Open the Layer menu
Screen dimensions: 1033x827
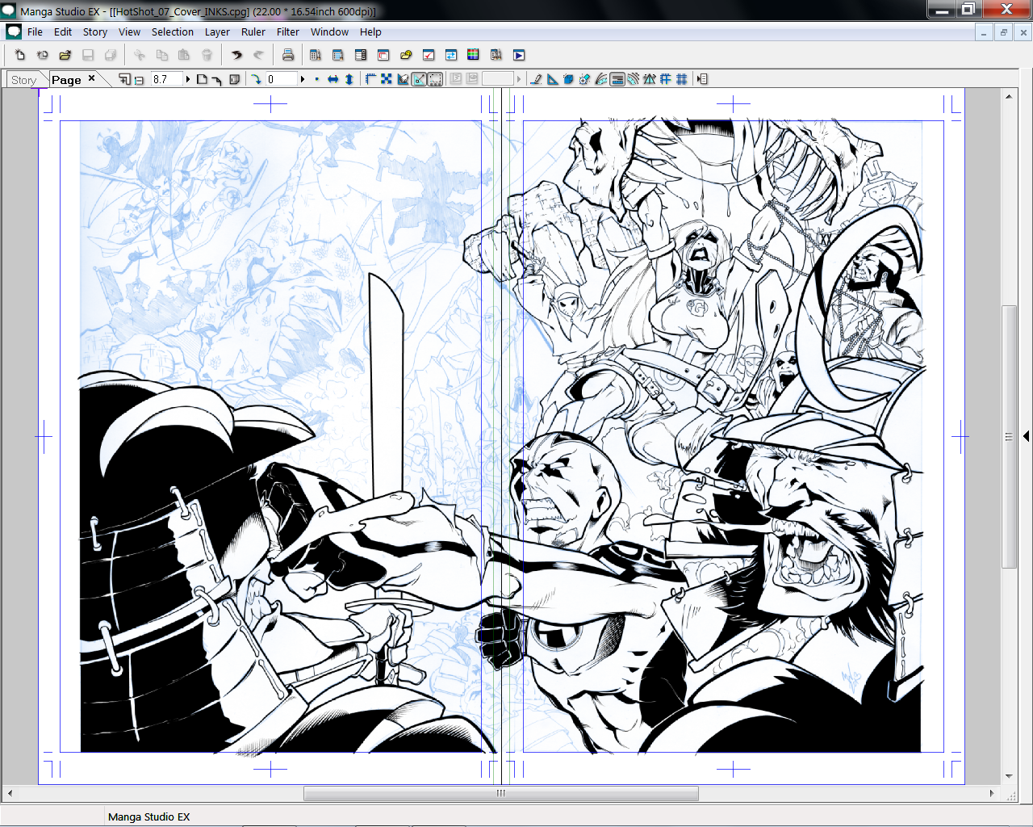[217, 32]
